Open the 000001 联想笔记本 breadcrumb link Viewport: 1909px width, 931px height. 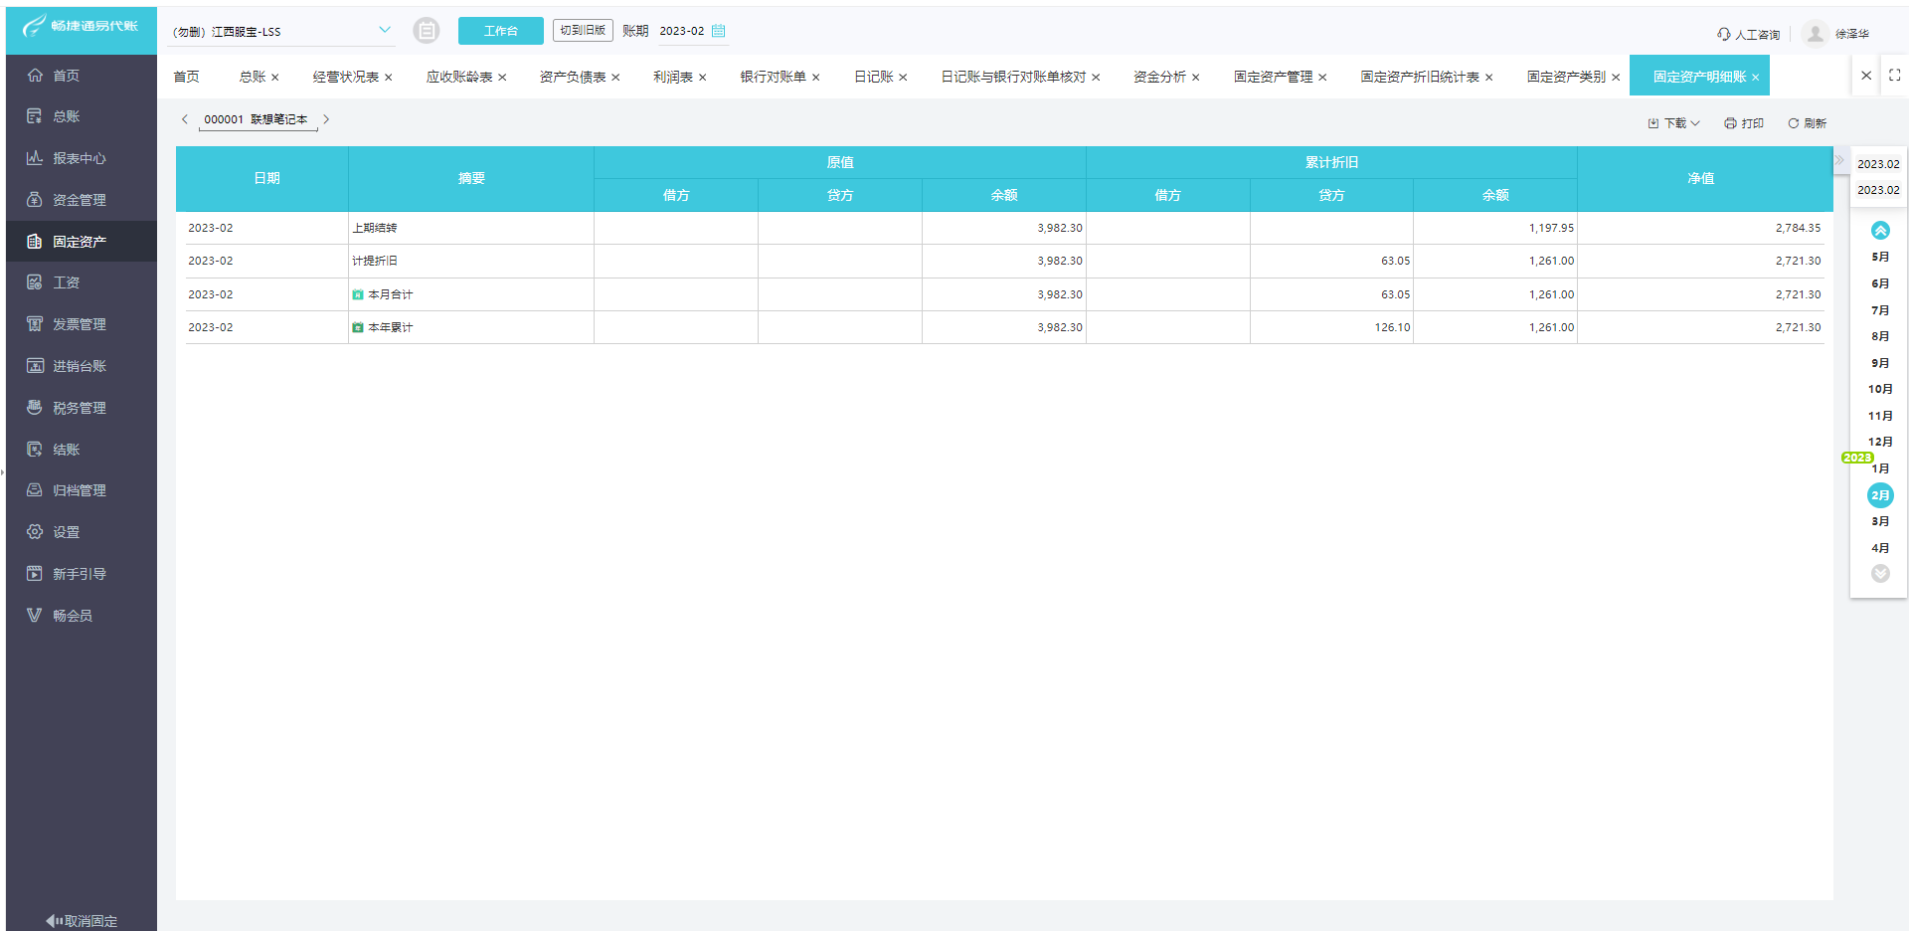(x=256, y=119)
